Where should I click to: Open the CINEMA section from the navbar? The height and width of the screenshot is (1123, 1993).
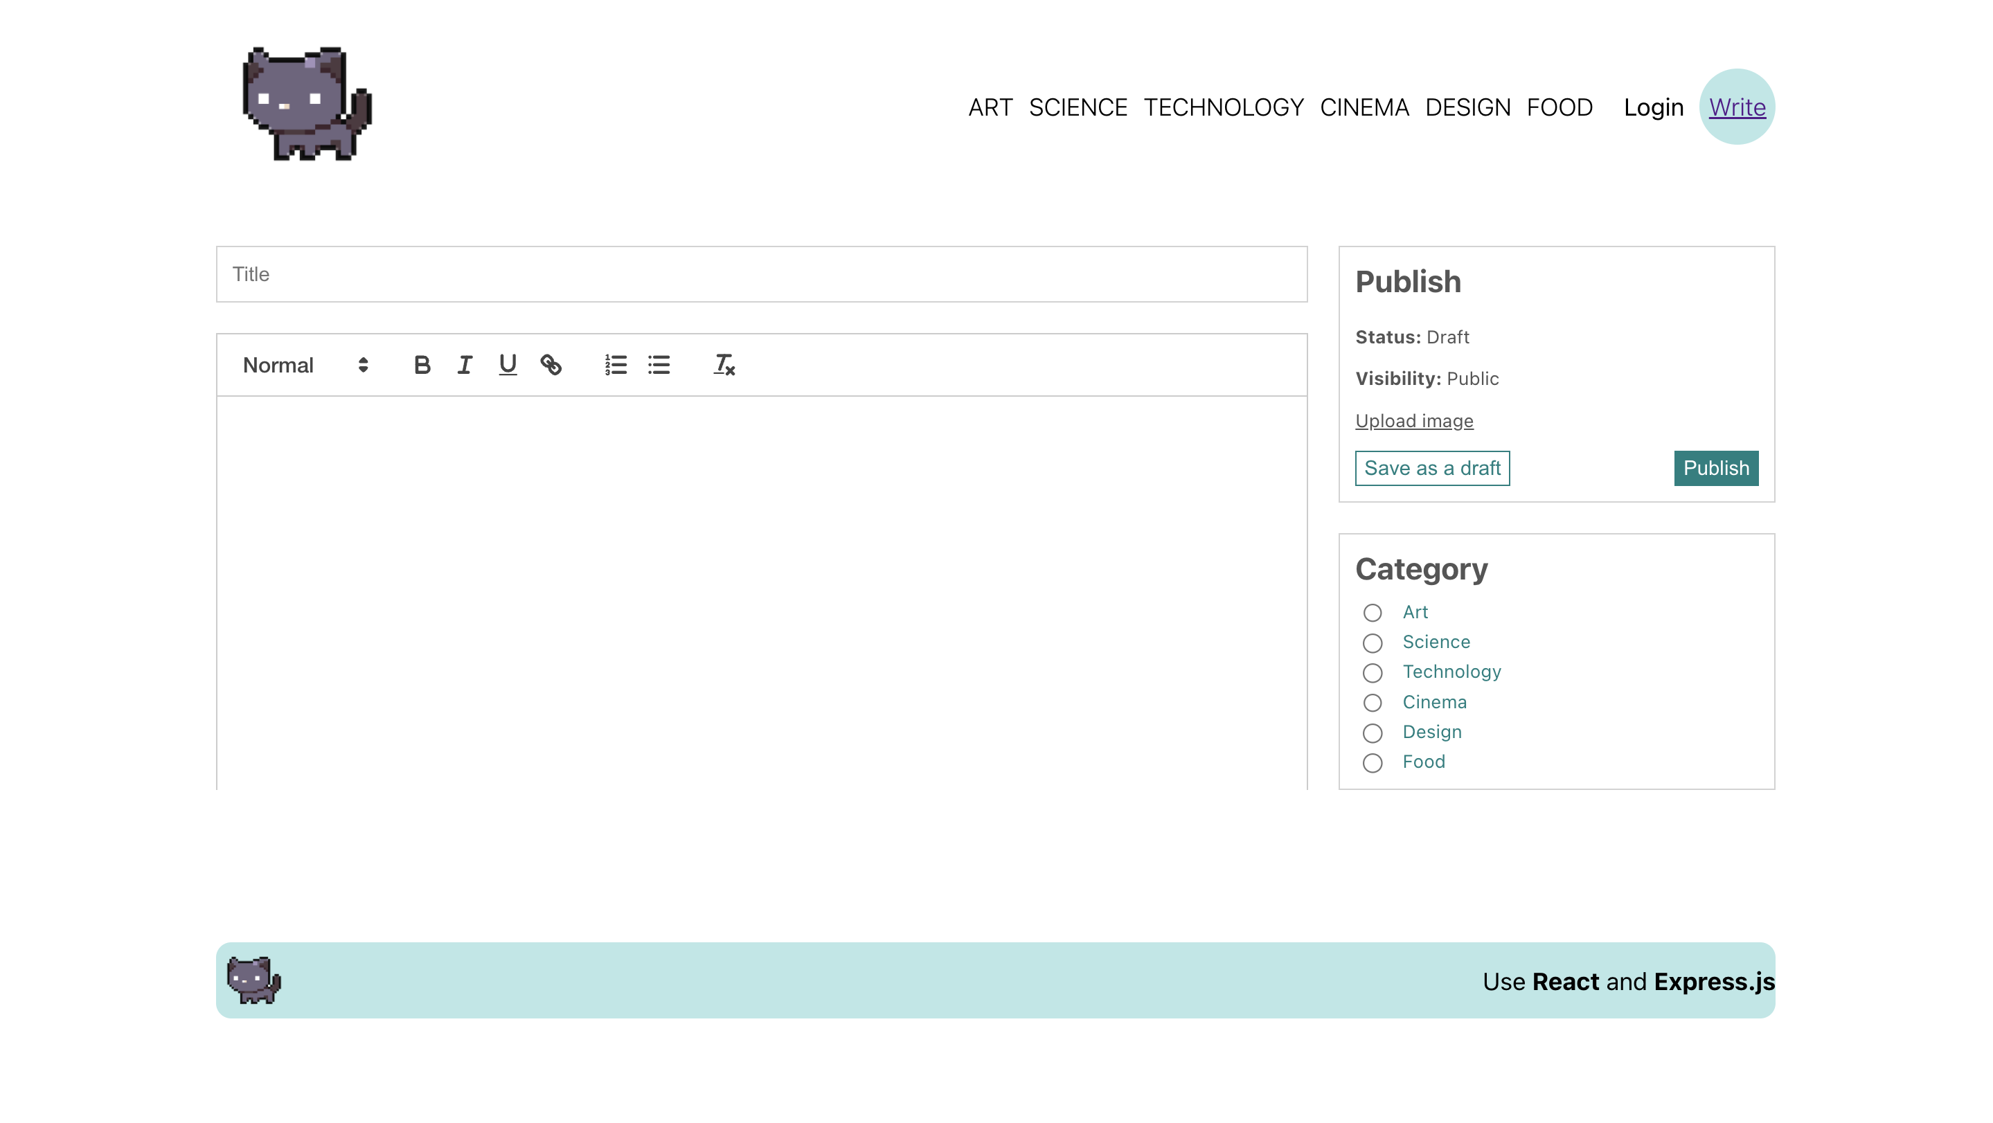[1366, 107]
